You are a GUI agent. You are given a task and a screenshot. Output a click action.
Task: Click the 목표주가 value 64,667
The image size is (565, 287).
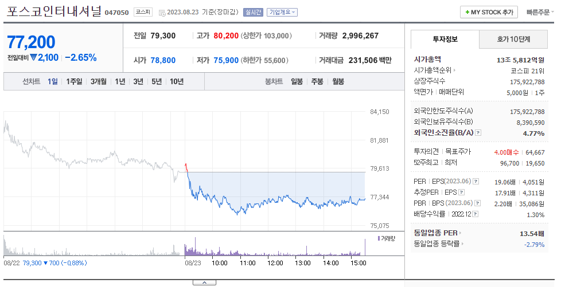click(x=535, y=152)
